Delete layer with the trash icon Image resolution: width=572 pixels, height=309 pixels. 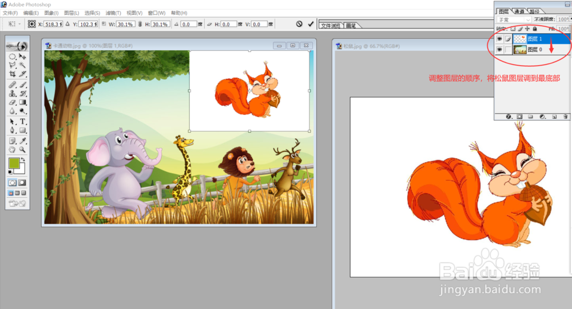tap(566, 117)
